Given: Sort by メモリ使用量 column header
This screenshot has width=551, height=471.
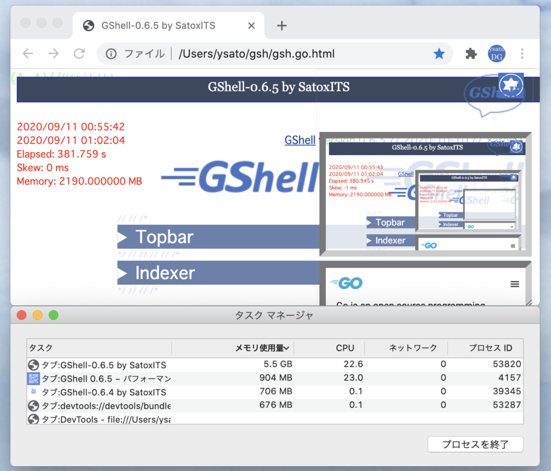Looking at the screenshot, I should pyautogui.click(x=262, y=348).
